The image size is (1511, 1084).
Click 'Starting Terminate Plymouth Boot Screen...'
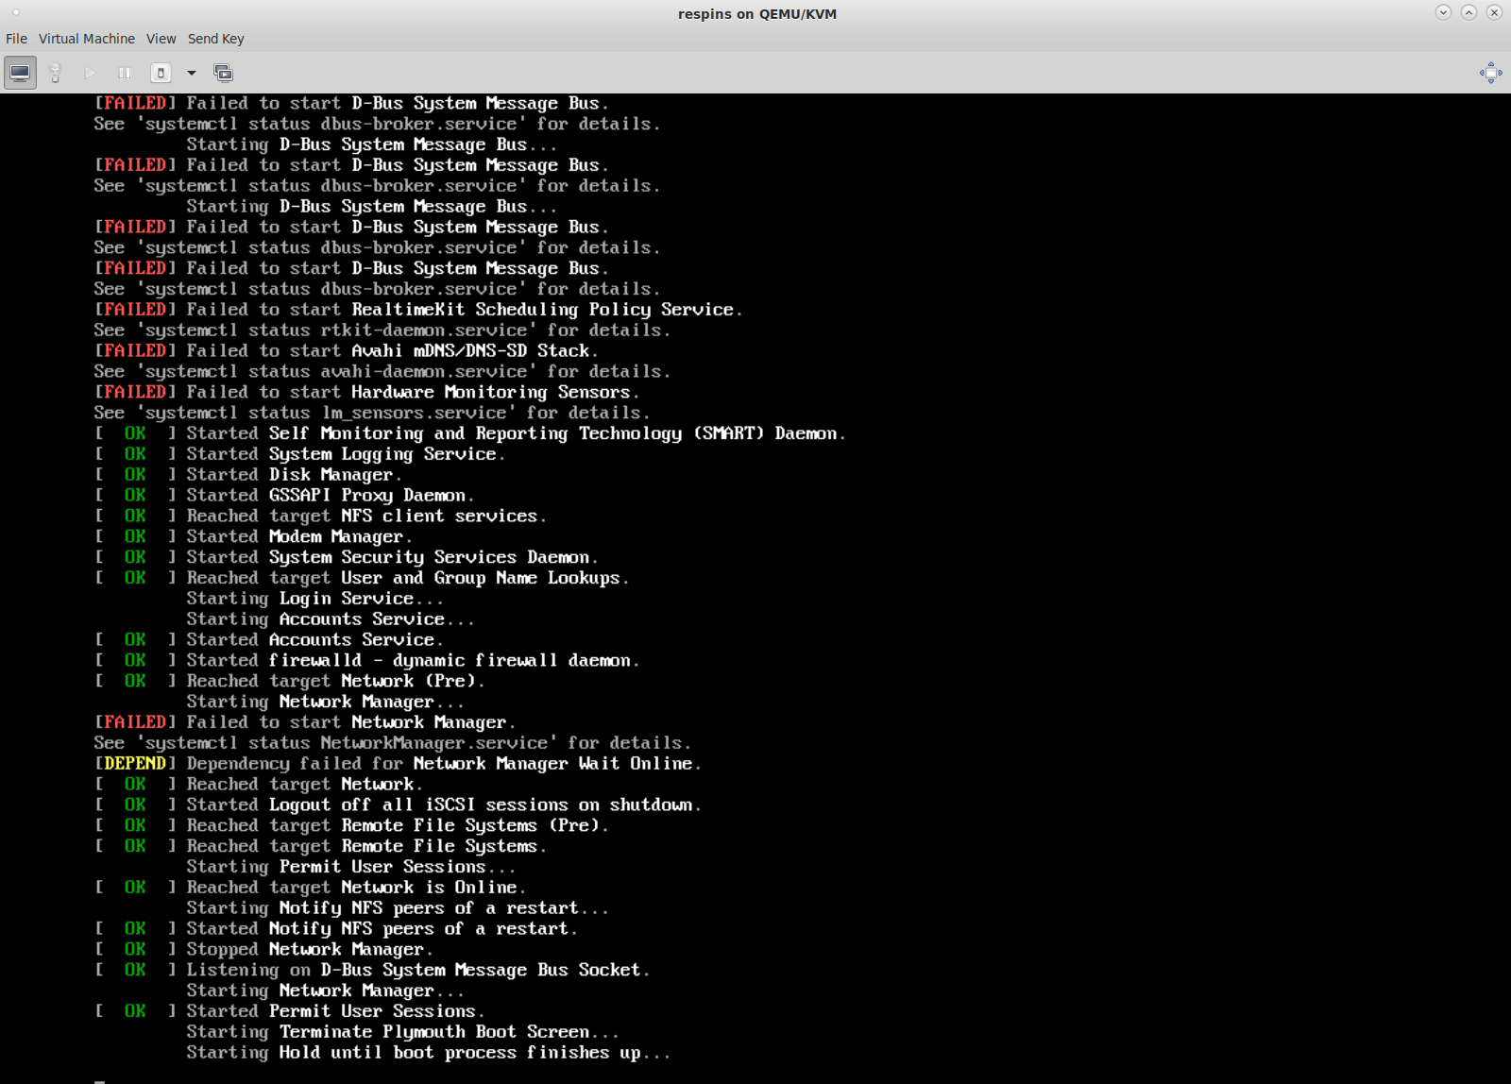pyautogui.click(x=403, y=1032)
